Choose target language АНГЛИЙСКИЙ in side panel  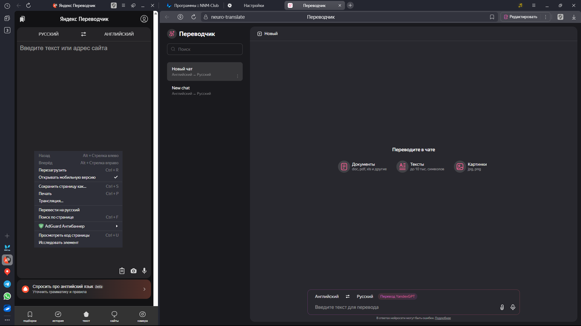click(x=119, y=34)
